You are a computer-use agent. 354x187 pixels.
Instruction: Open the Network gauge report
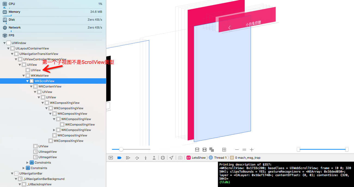pos(15,27)
